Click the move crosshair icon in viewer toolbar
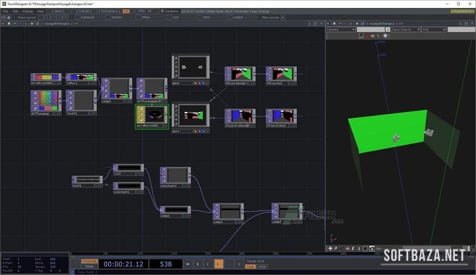 coord(385,36)
